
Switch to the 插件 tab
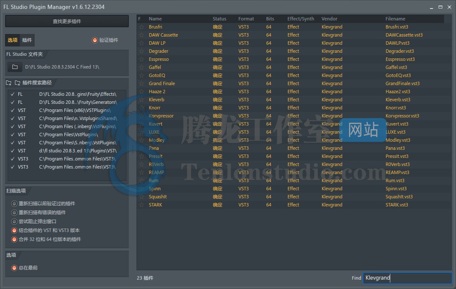27,40
